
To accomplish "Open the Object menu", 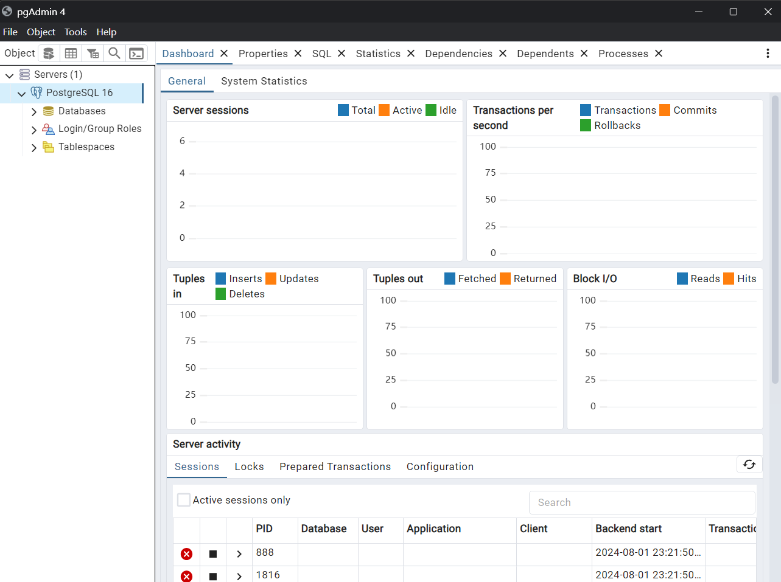I will coord(41,32).
